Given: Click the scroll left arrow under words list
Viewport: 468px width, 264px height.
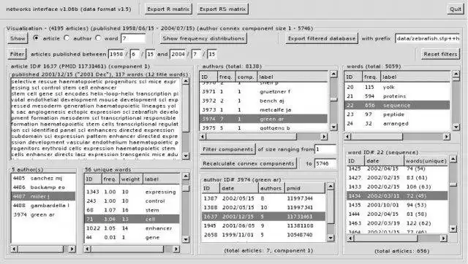Looking at the screenshot, I should click(x=347, y=136).
